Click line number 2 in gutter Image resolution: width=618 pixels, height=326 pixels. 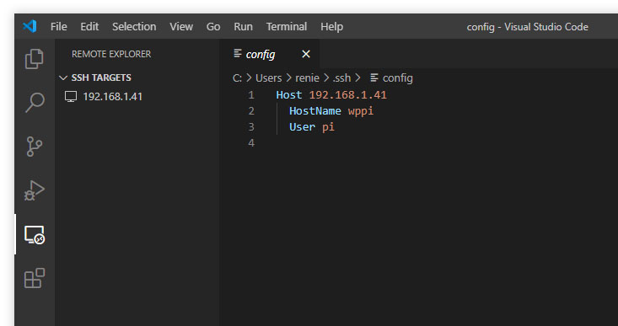251,111
